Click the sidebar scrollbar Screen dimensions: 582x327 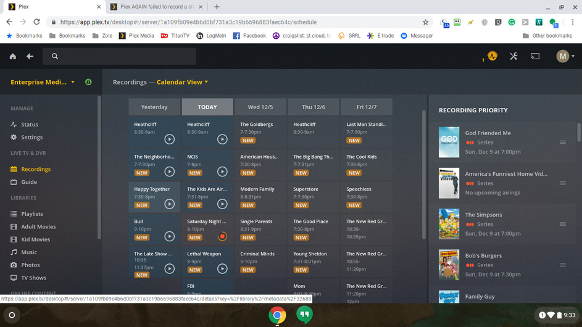[99, 168]
